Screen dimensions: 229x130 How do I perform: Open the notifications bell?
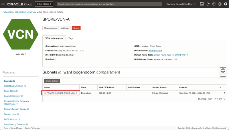tap(208, 4)
